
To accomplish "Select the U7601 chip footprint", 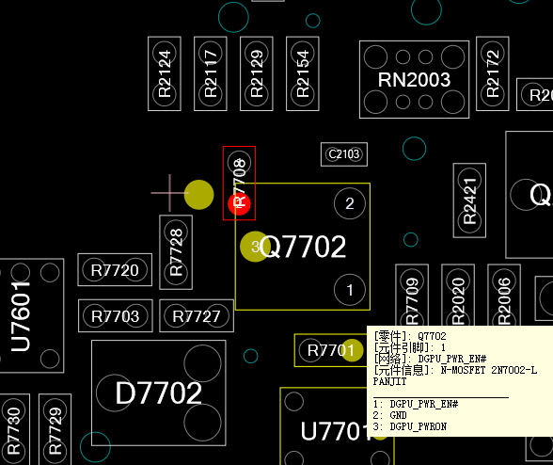I will pos(32,315).
